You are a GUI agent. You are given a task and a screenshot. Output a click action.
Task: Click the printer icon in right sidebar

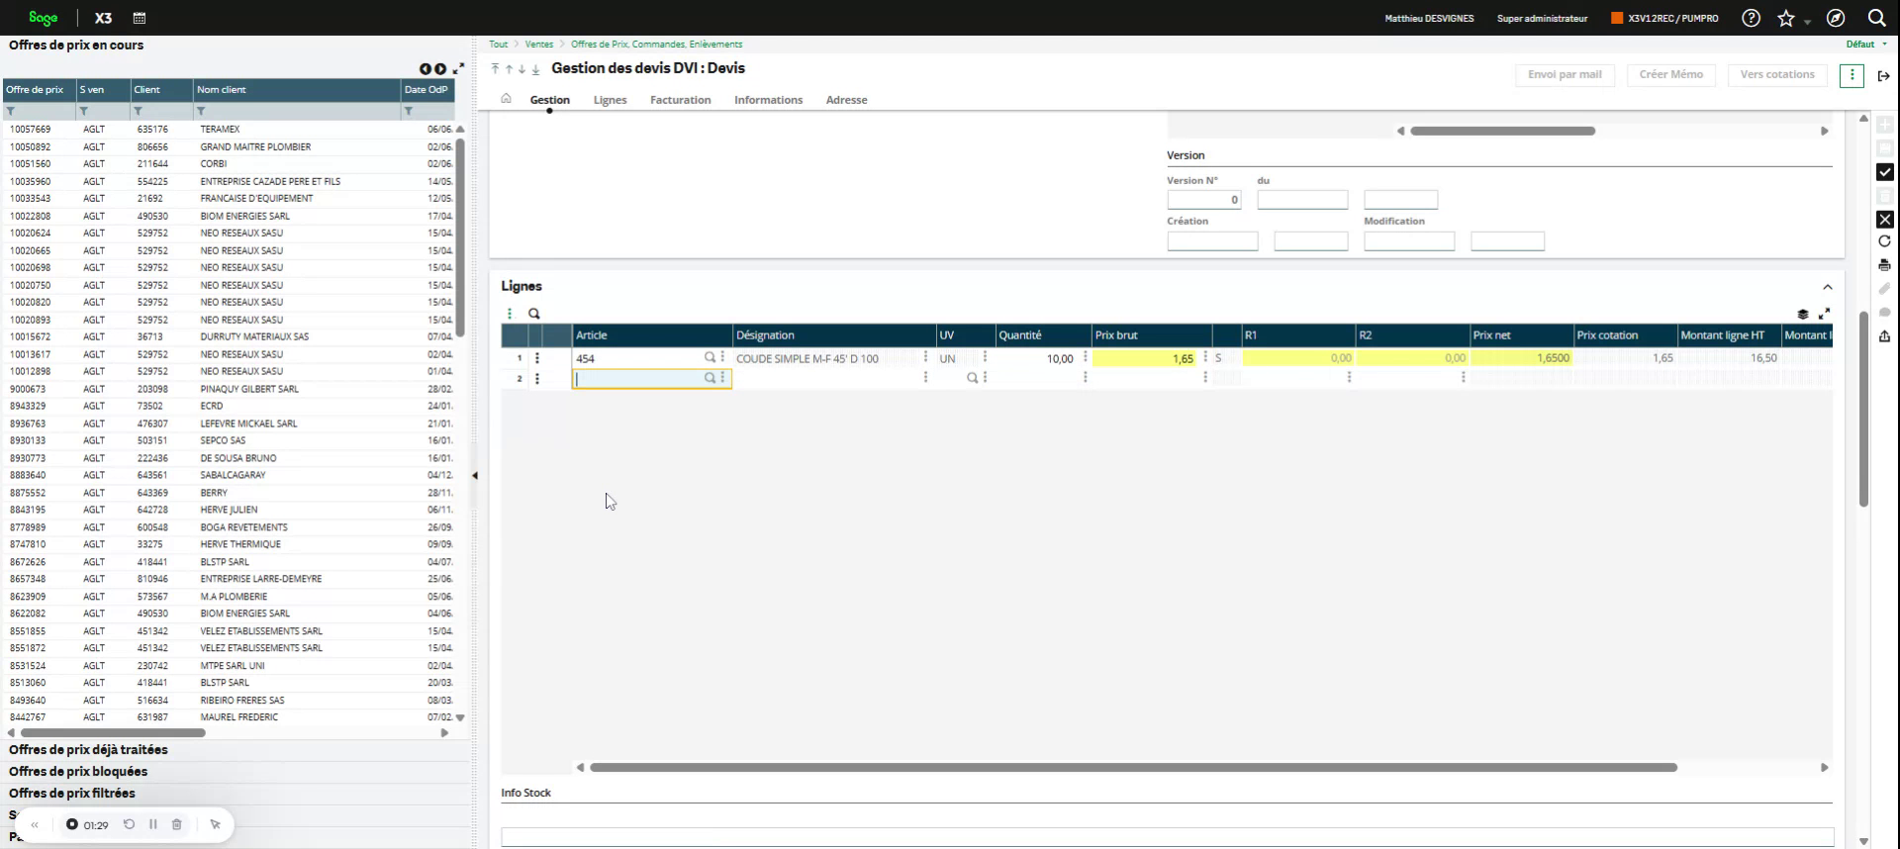[1884, 265]
